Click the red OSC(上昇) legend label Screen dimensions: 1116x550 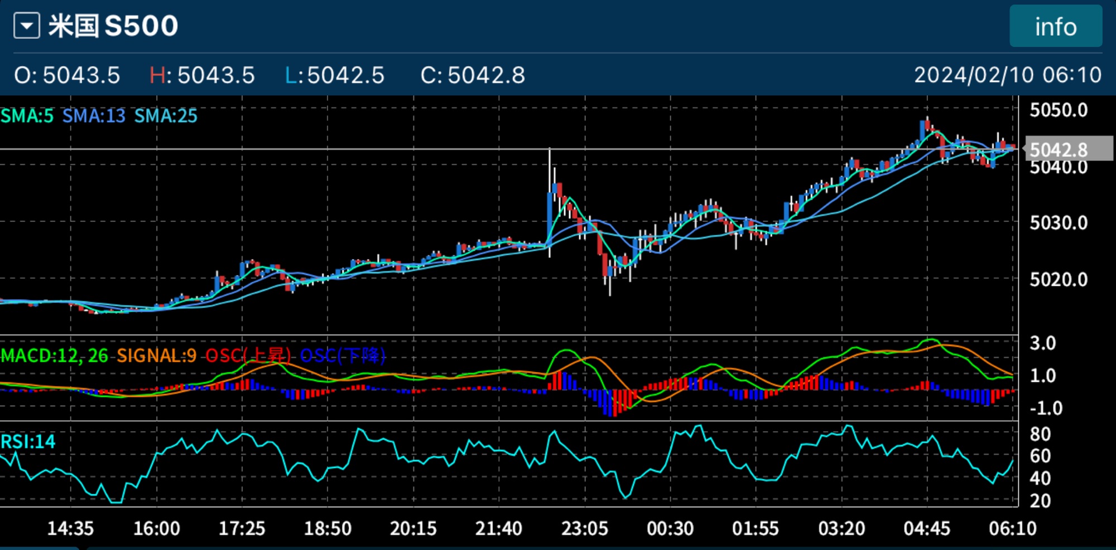coord(248,356)
